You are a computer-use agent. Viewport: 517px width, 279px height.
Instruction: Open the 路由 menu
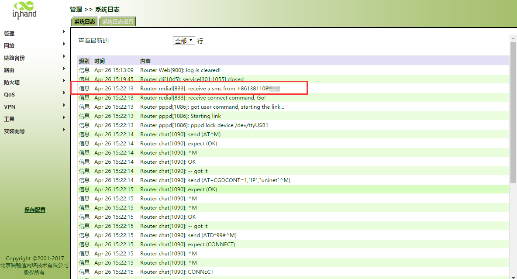9,70
